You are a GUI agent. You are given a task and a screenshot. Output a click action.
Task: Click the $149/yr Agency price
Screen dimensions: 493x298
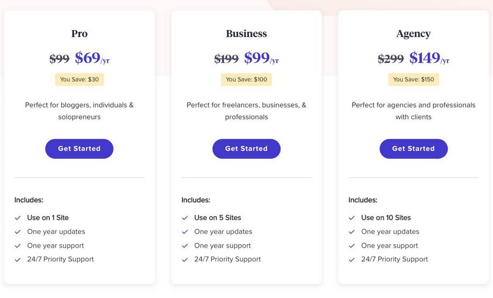click(x=429, y=58)
